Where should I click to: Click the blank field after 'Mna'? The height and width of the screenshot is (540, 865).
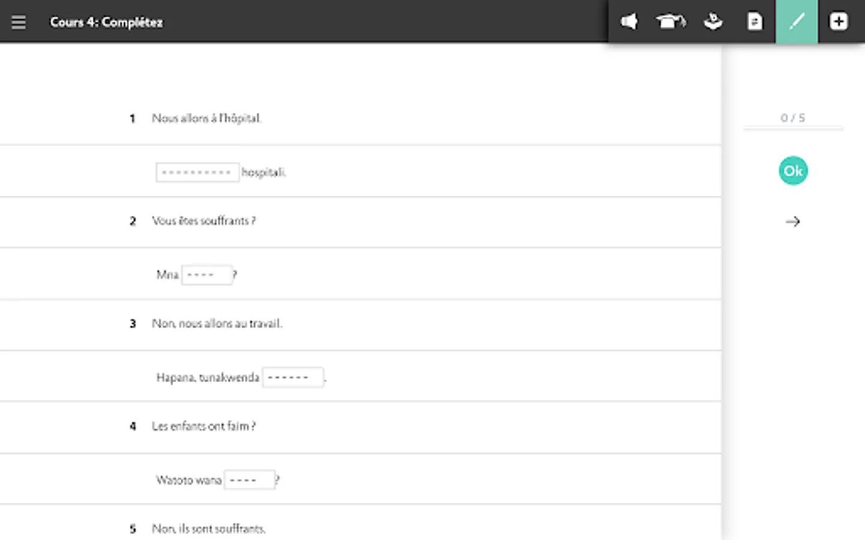(207, 275)
